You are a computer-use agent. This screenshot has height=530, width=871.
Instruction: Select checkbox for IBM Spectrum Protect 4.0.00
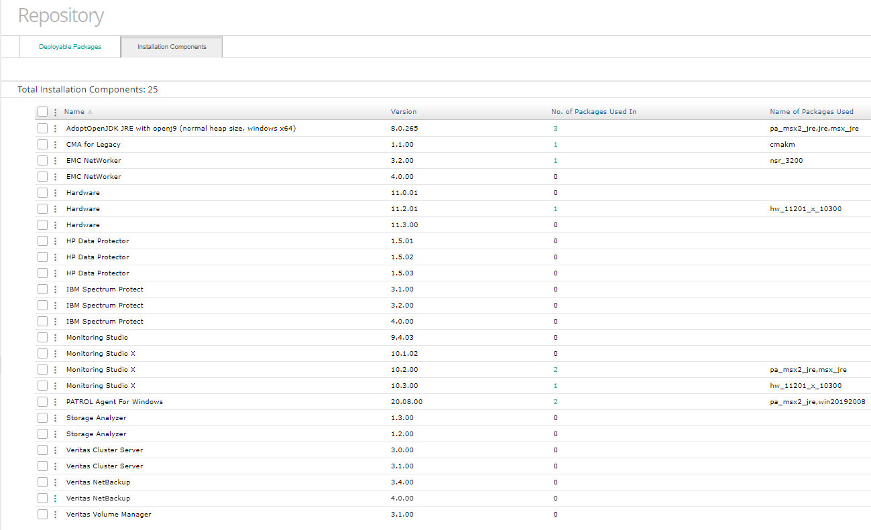point(43,322)
